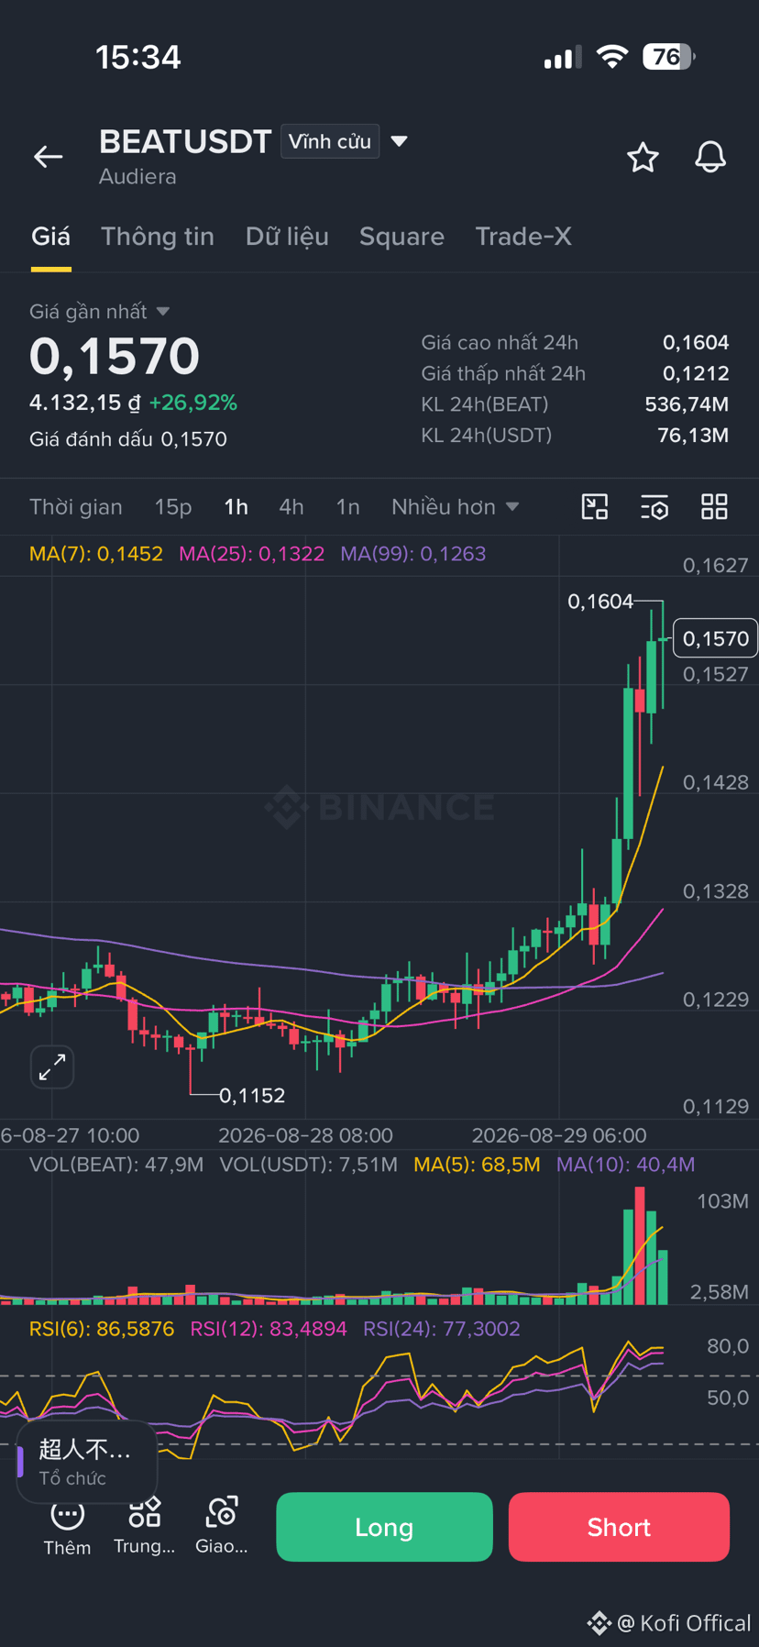Open the Square tab

click(x=401, y=237)
